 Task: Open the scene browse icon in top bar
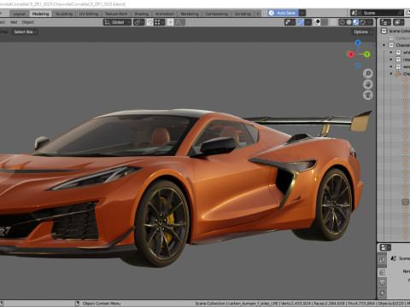click(x=354, y=13)
